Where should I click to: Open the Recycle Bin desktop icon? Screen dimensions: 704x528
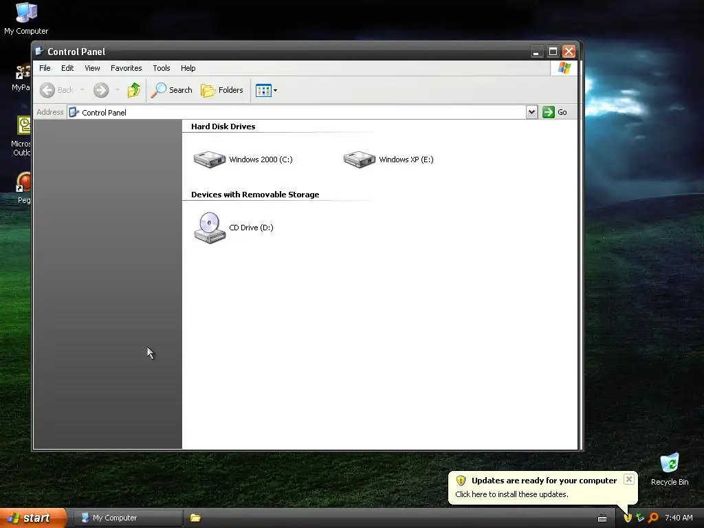pos(670,470)
